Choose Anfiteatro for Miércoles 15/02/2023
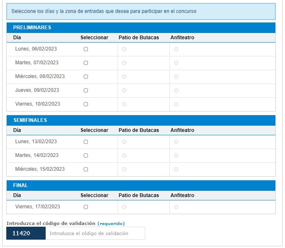Viewport: 285px width, 248px height. coord(176,170)
